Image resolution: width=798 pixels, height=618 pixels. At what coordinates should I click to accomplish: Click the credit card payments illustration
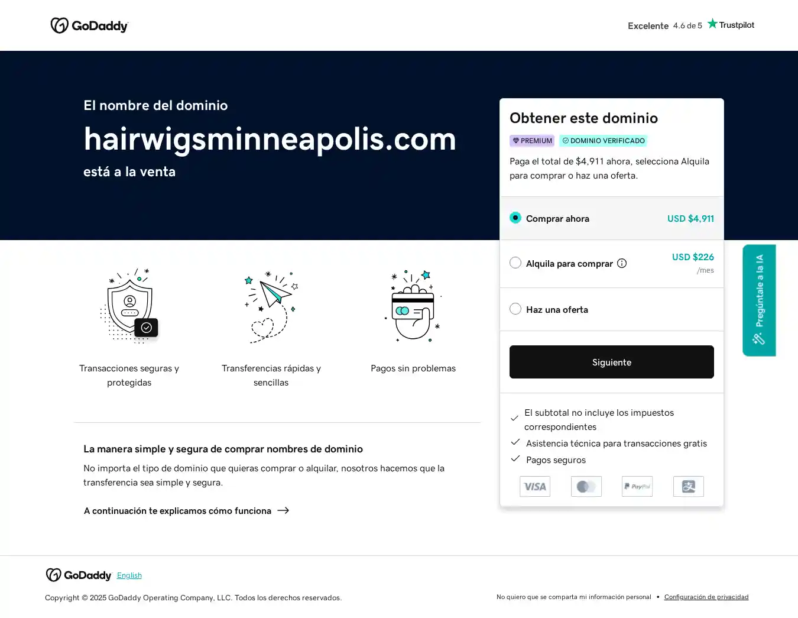pos(413,306)
